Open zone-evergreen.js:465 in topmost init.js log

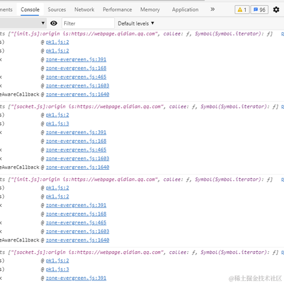[76, 77]
